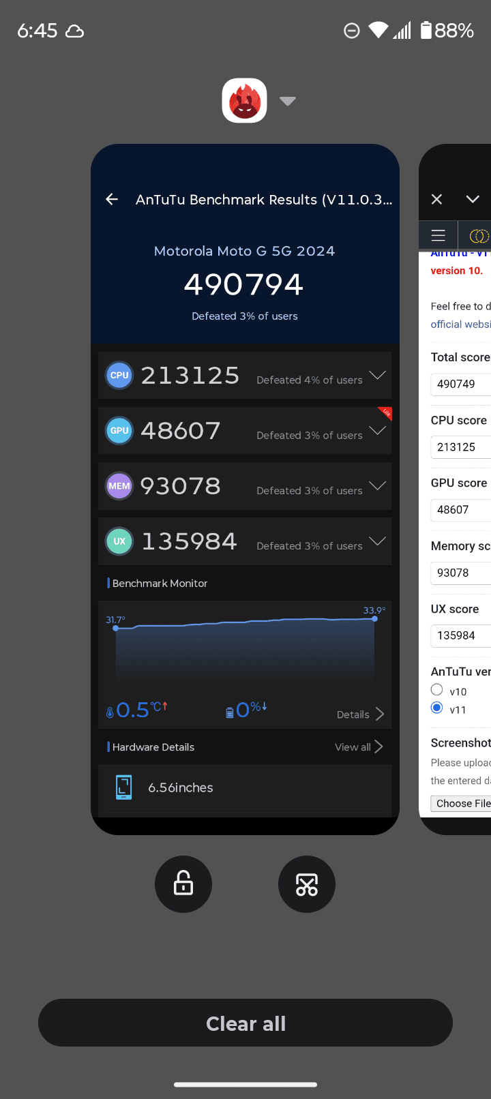Screen dimensions: 491x1099
Task: Open View all hardware details
Action: [x=359, y=747]
